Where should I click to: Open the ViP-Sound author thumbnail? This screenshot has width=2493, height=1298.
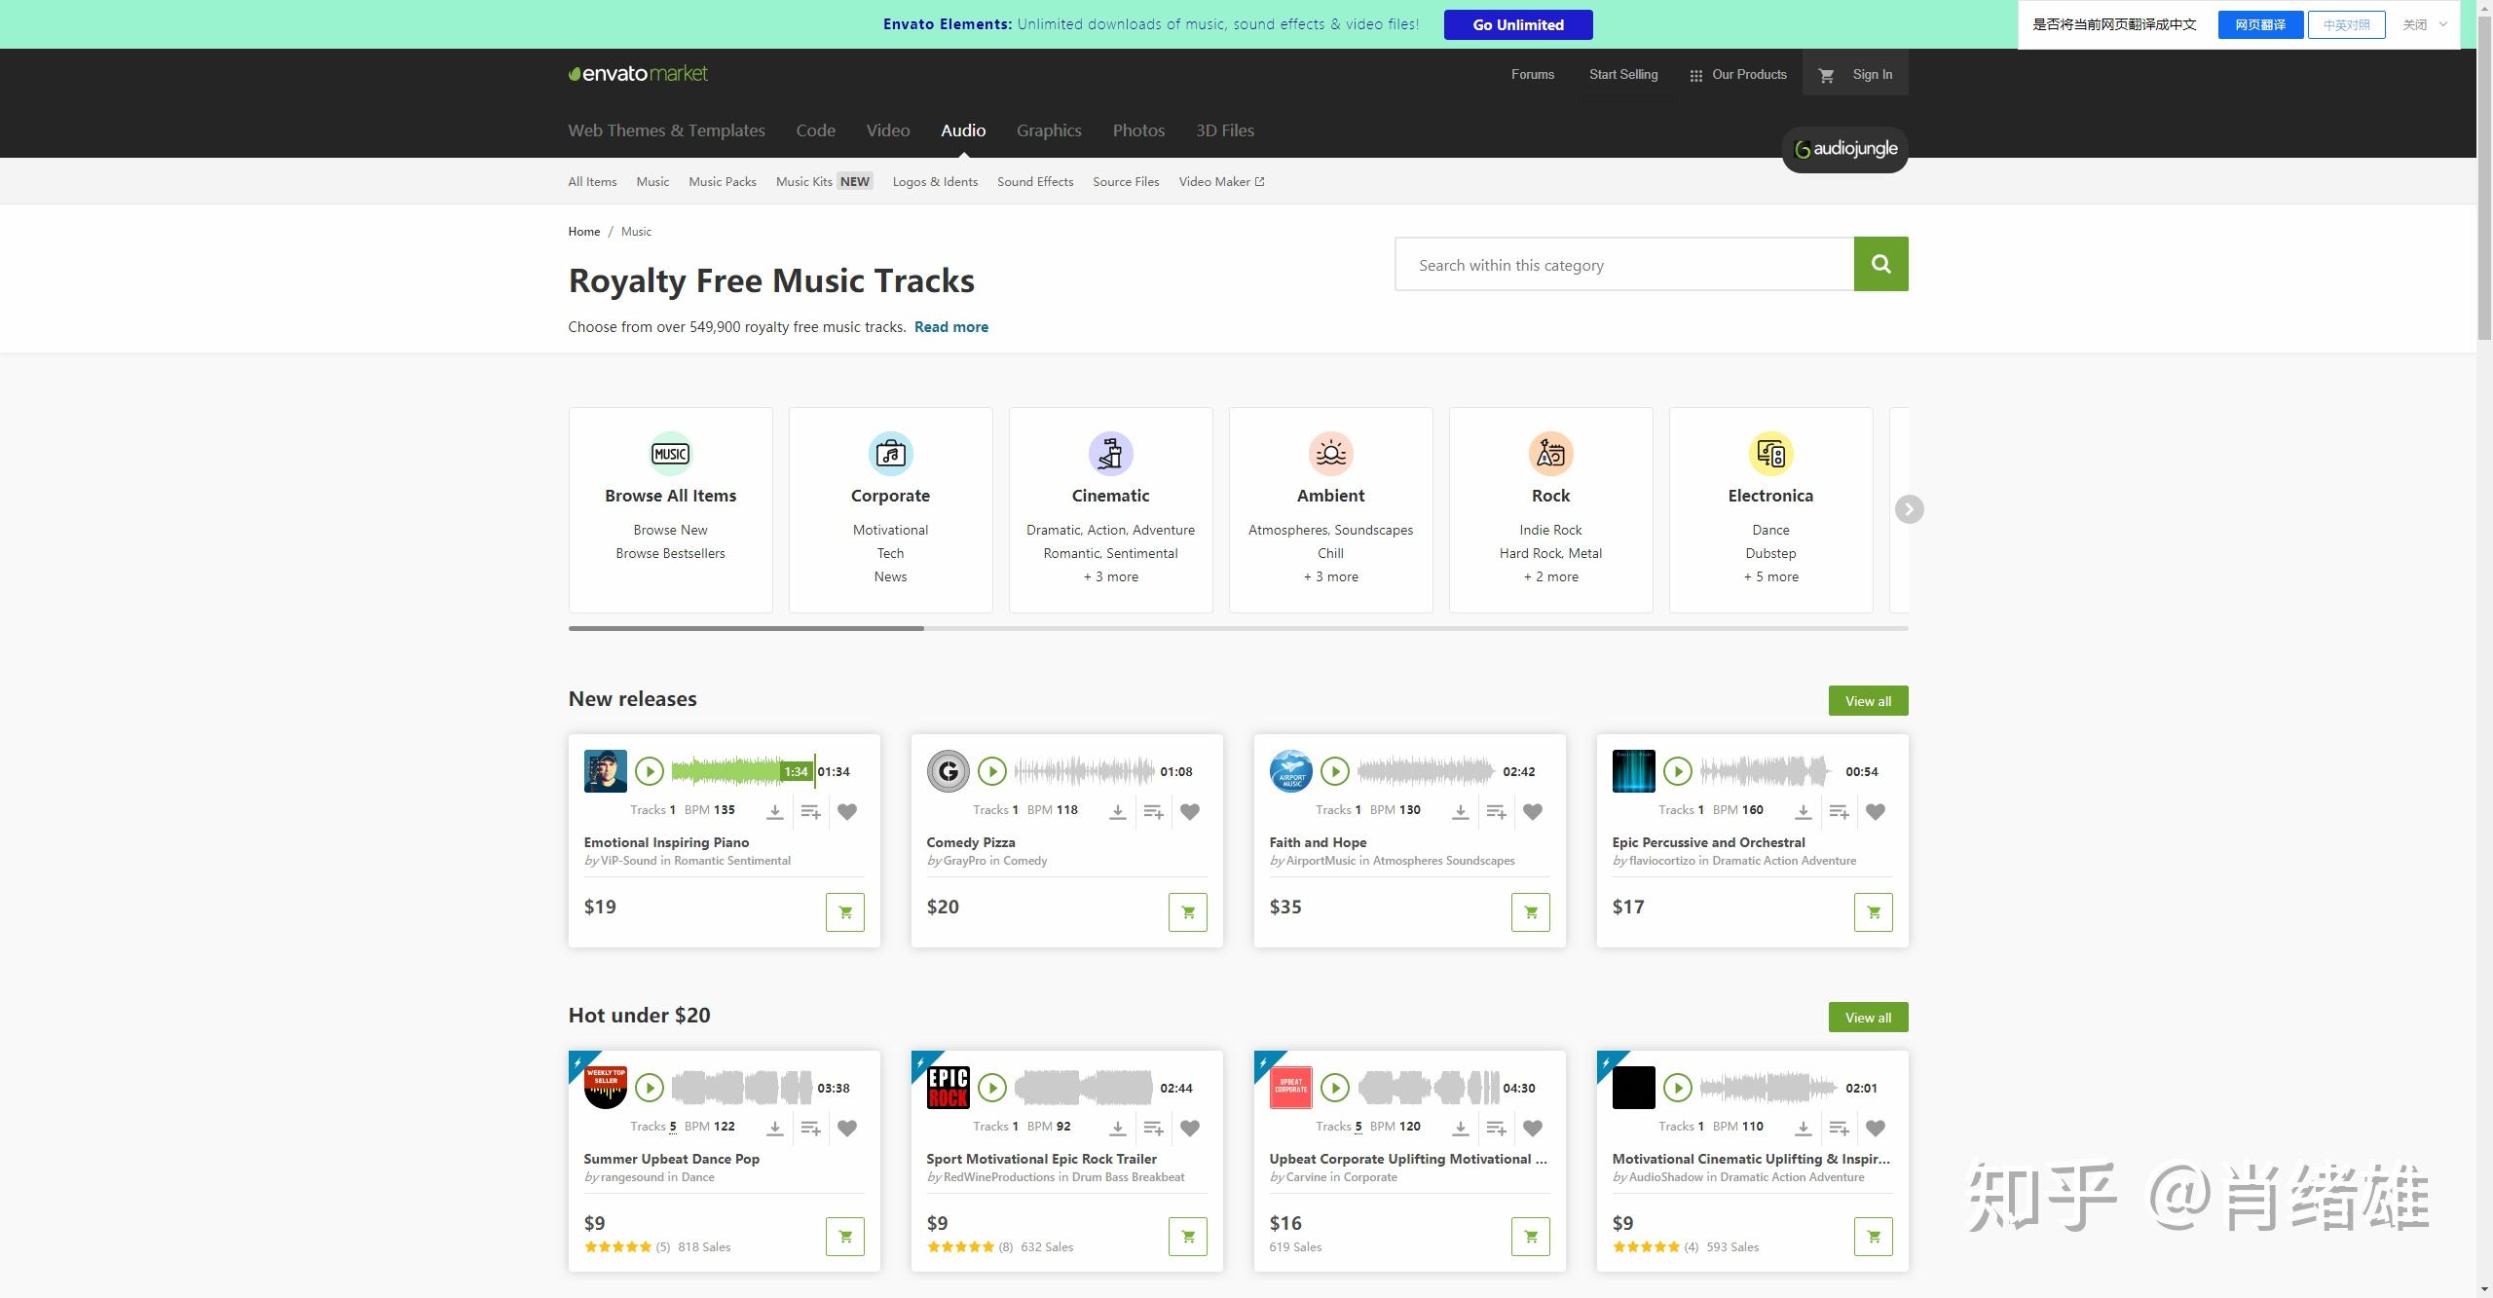(605, 771)
